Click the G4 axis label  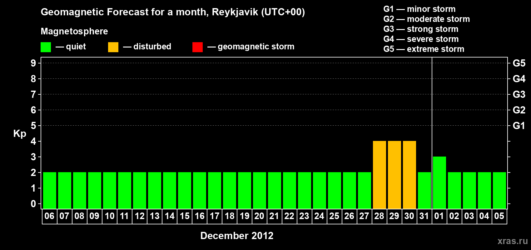(519, 79)
